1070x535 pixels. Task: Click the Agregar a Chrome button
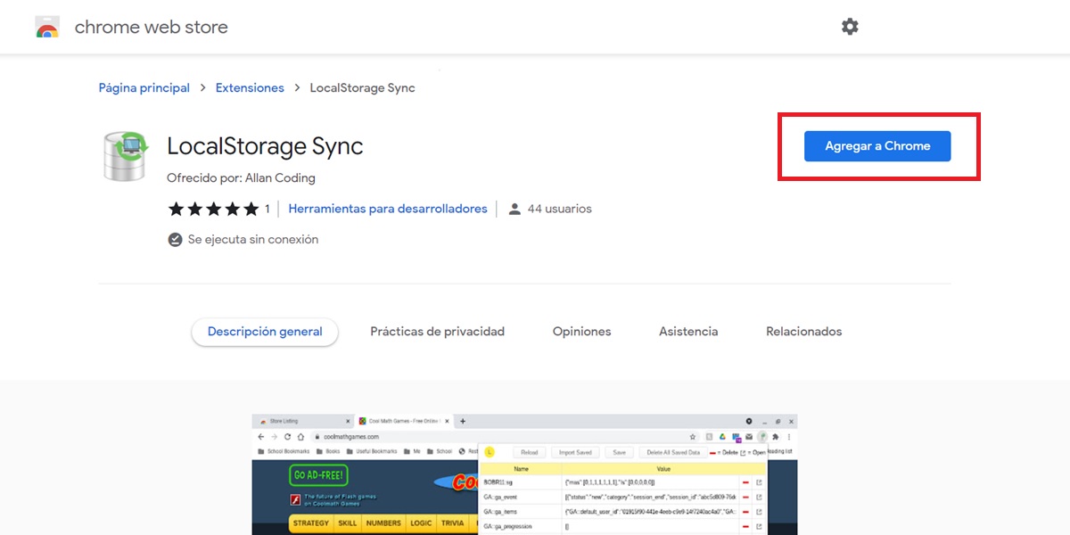coord(877,145)
